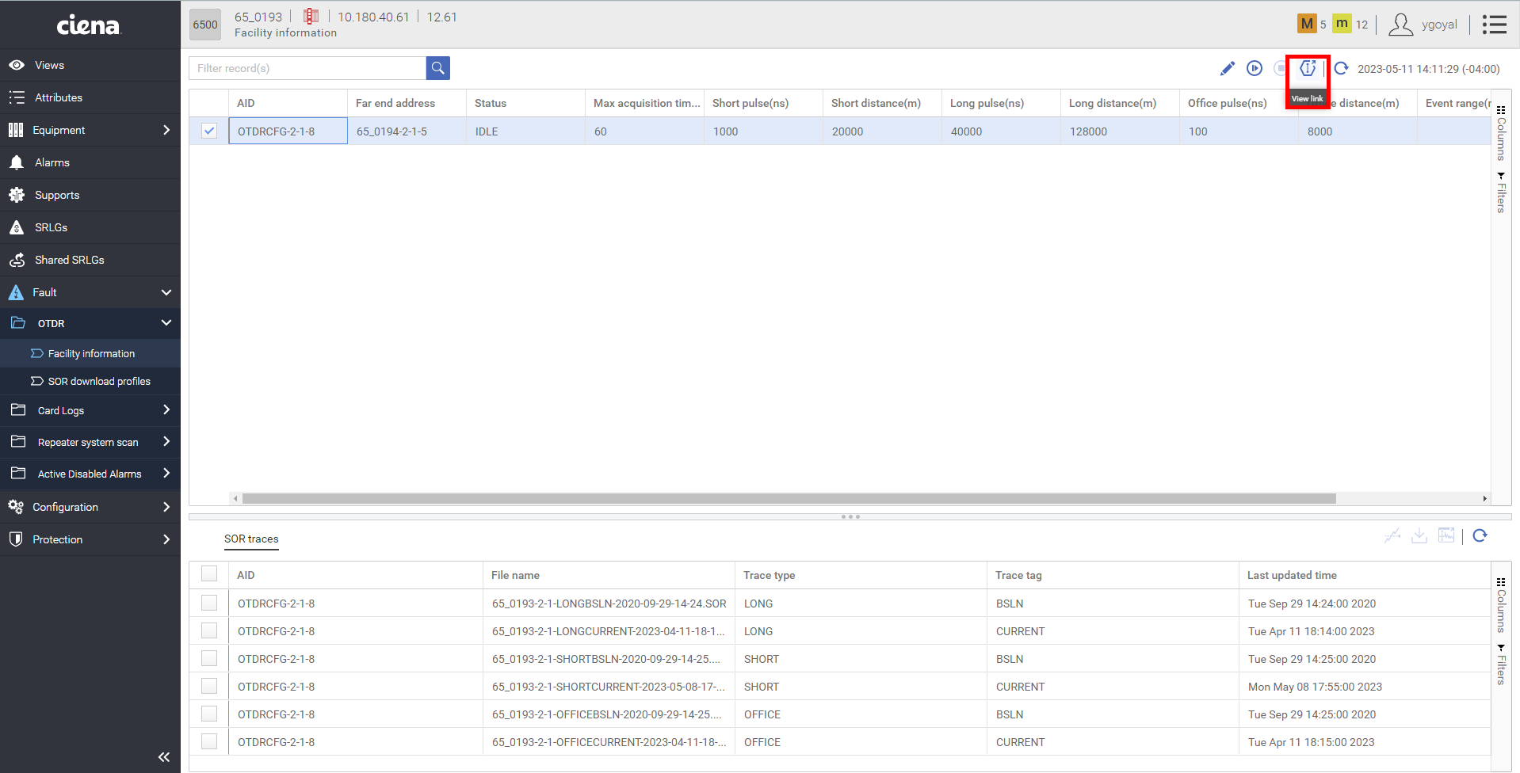Click the user profile icon
Viewport: 1520px width, 773px height.
1400,25
